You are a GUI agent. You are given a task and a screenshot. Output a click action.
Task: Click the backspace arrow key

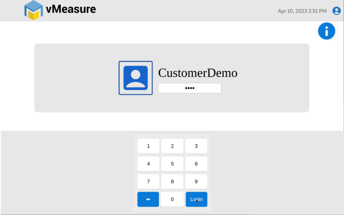tap(148, 199)
